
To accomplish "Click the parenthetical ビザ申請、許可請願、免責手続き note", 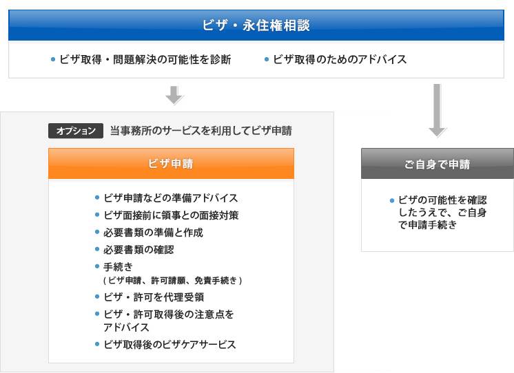I will pyautogui.click(x=172, y=281).
